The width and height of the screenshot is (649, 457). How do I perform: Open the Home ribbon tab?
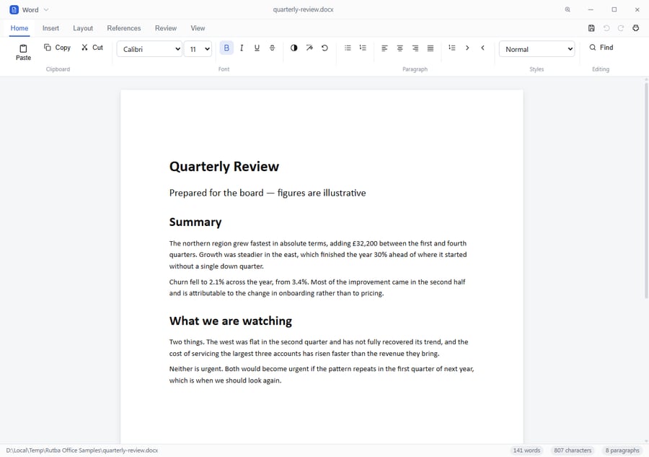(x=19, y=28)
